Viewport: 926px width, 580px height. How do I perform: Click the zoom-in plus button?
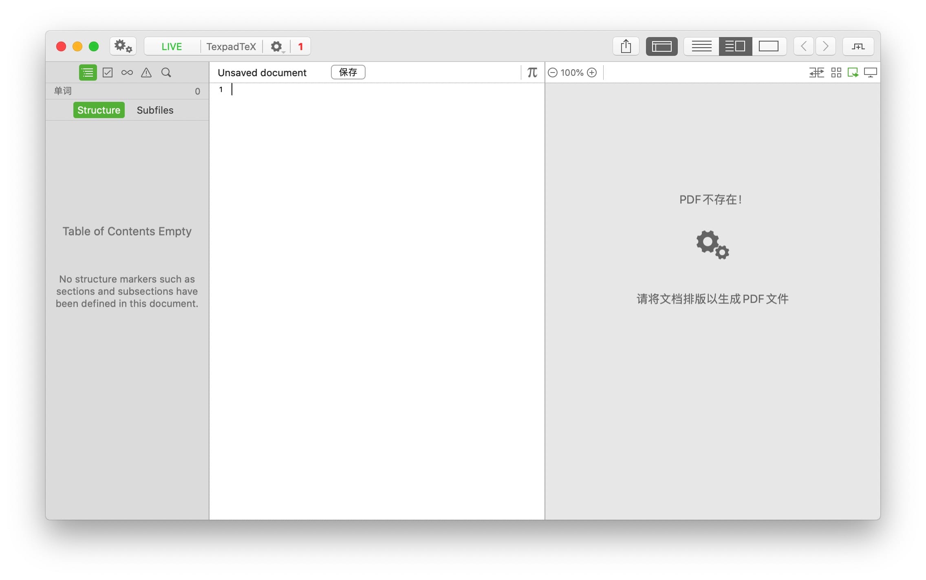click(592, 72)
